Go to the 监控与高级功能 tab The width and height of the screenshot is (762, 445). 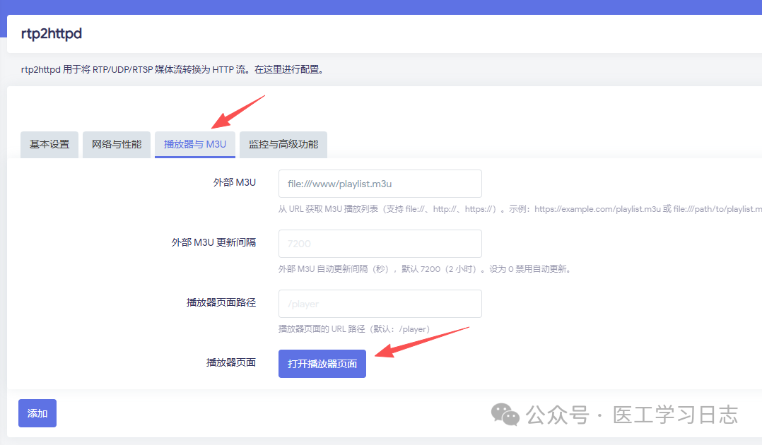tap(283, 144)
